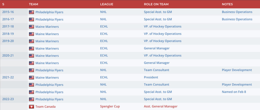The image size is (260, 110).
Task: Click the NOTES column header
Action: tap(227, 4)
